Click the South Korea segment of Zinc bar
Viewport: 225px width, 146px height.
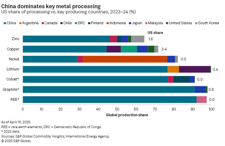pos(138,39)
